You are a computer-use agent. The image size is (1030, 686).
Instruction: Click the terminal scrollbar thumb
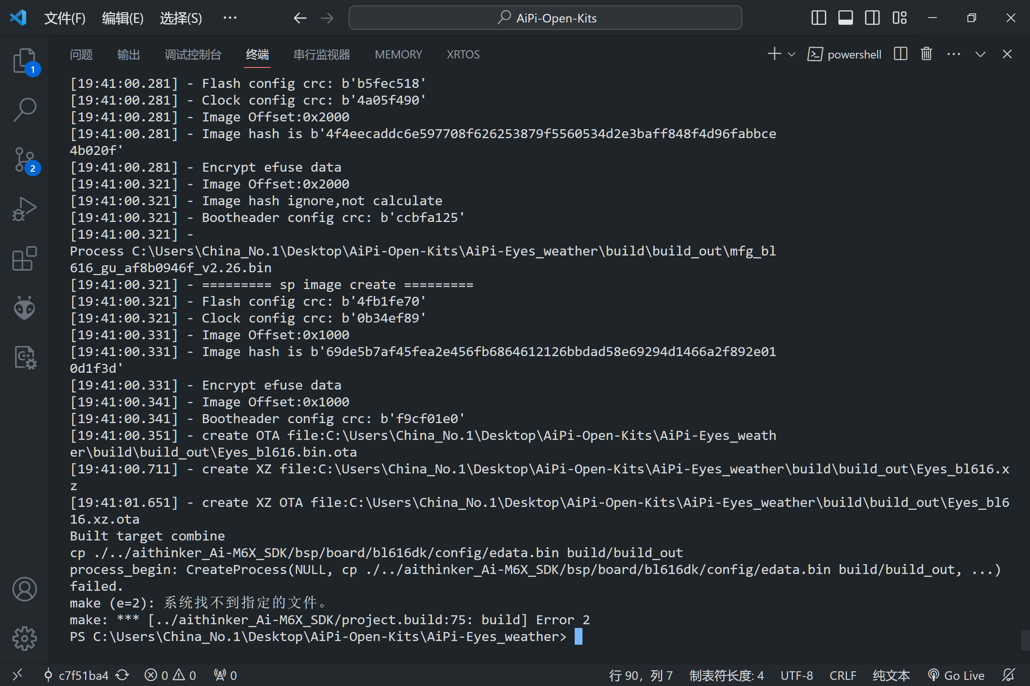[1025, 640]
